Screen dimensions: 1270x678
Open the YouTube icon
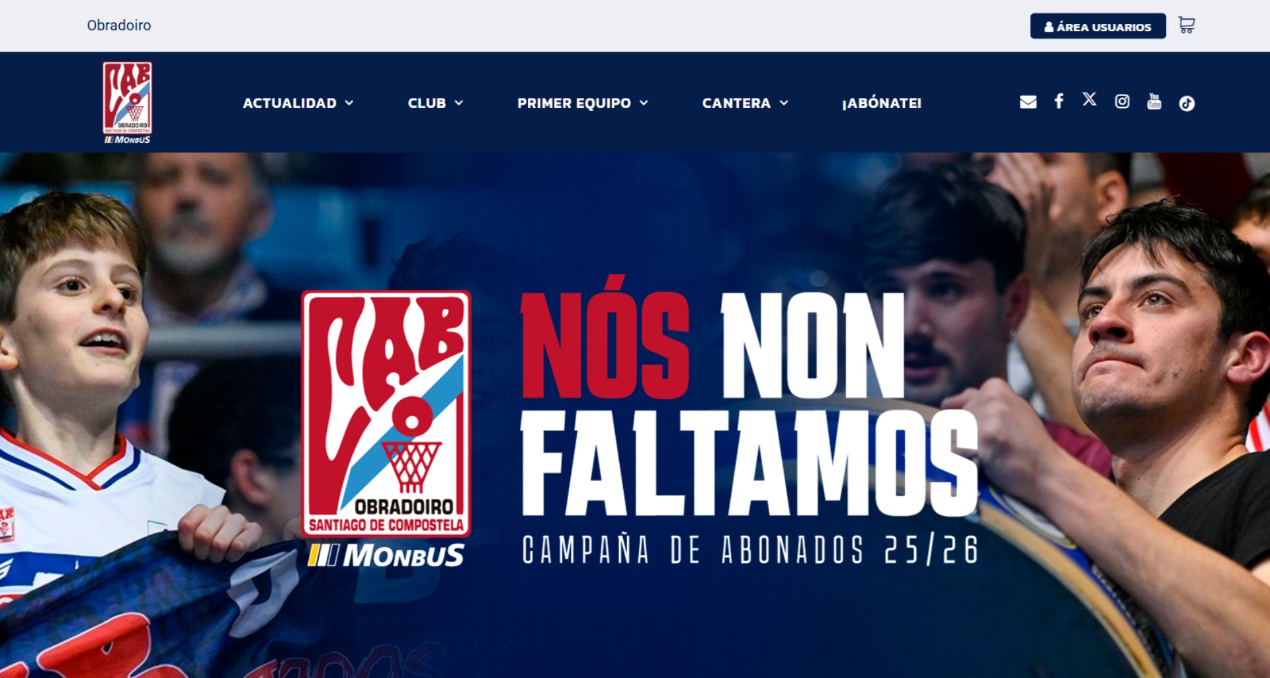pyautogui.click(x=1154, y=101)
